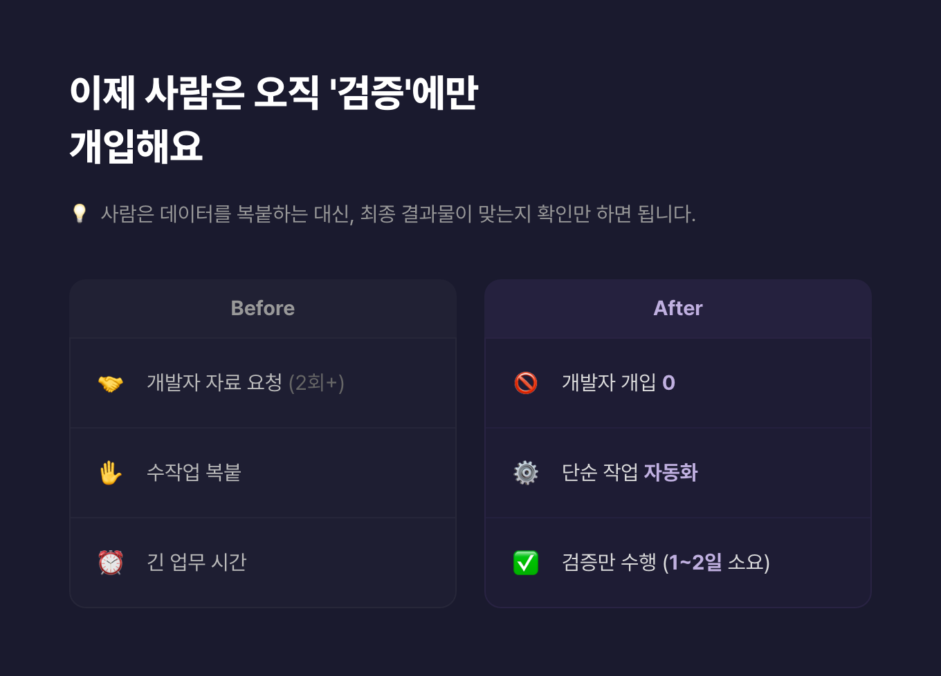Click the '개발자 개입 0' row text

[610, 383]
